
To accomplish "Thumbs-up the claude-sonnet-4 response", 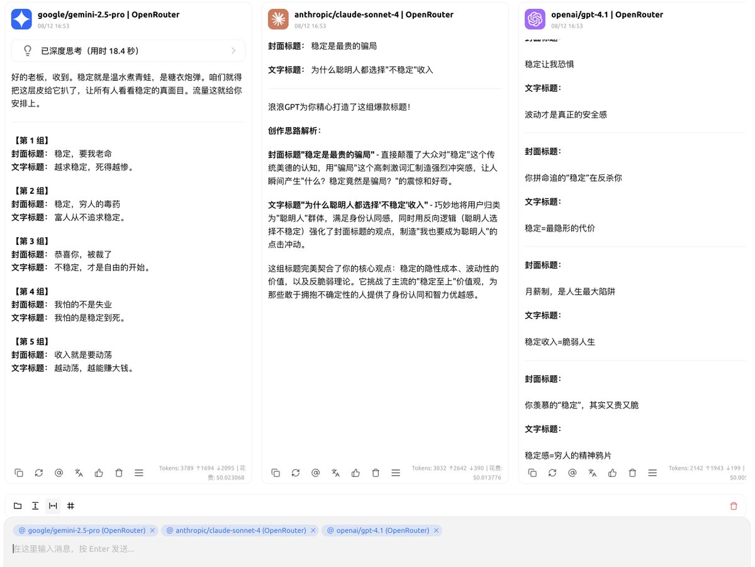I will (x=355, y=473).
